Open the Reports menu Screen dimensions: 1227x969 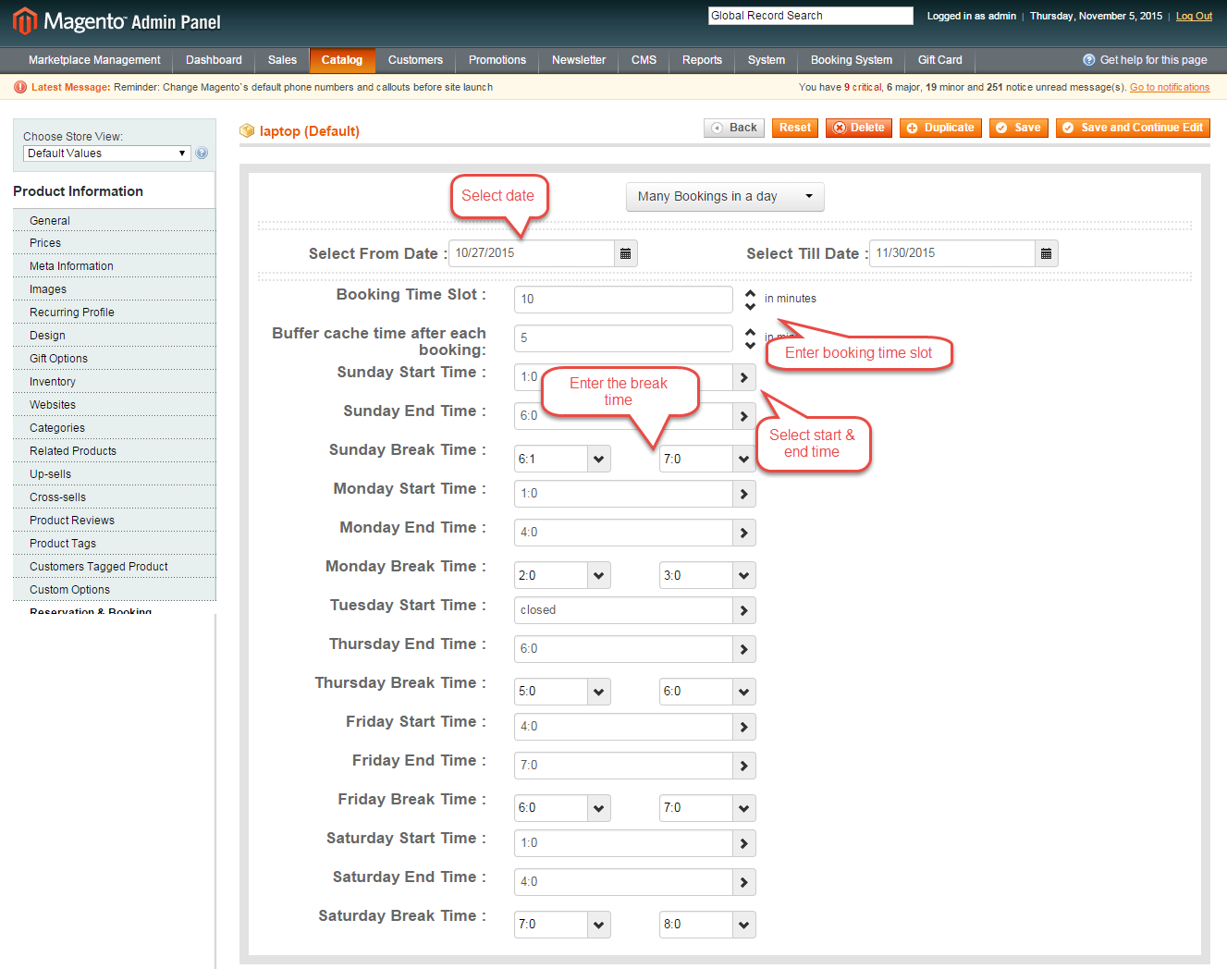[x=702, y=60]
